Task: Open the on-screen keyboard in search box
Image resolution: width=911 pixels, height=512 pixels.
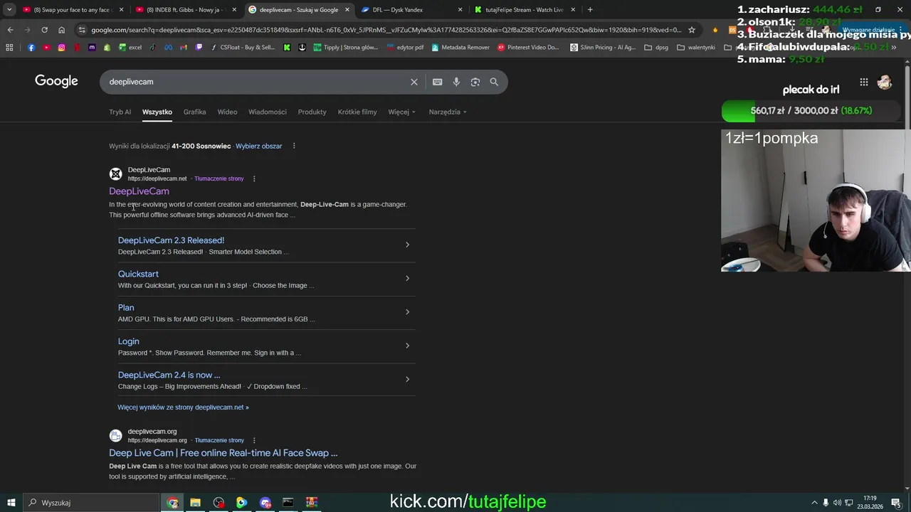Action: [x=438, y=82]
